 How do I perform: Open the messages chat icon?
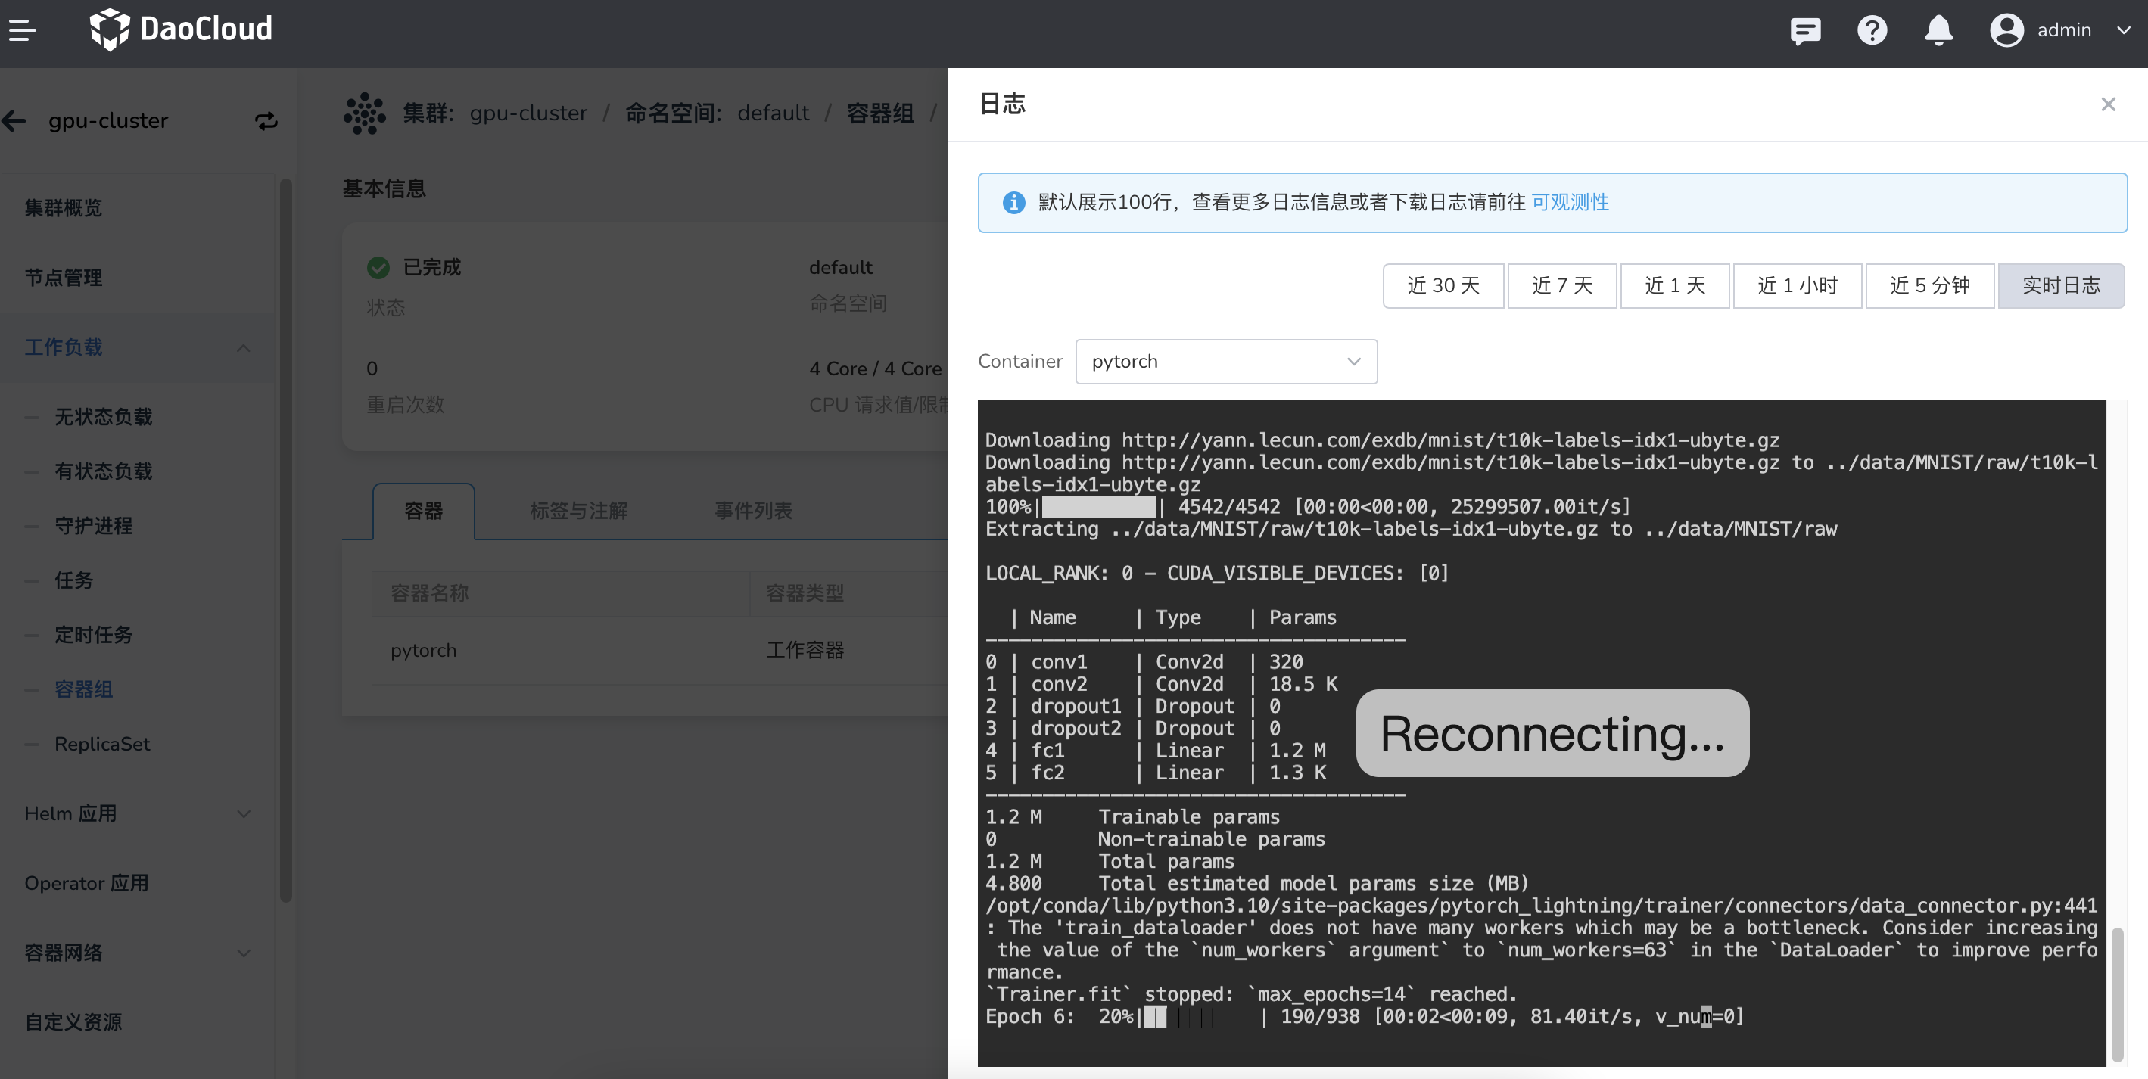[1804, 31]
